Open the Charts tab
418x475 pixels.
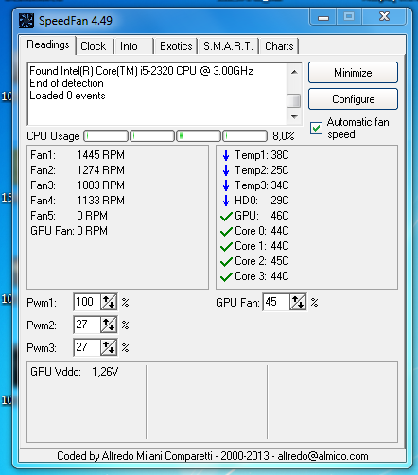coord(279,46)
